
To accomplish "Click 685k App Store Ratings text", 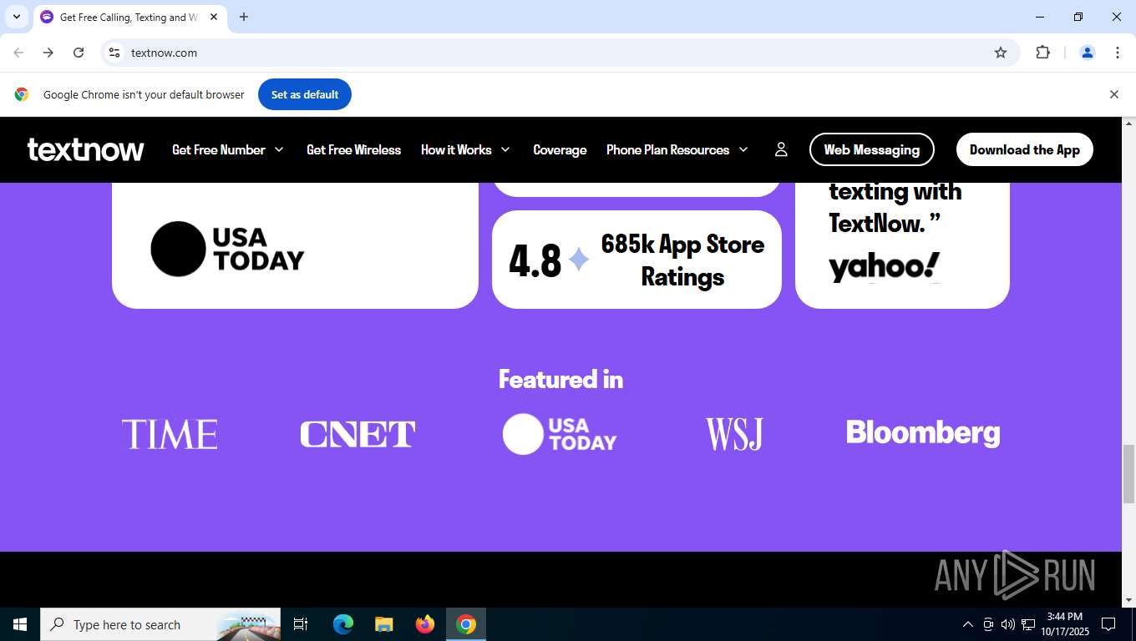I will click(682, 260).
